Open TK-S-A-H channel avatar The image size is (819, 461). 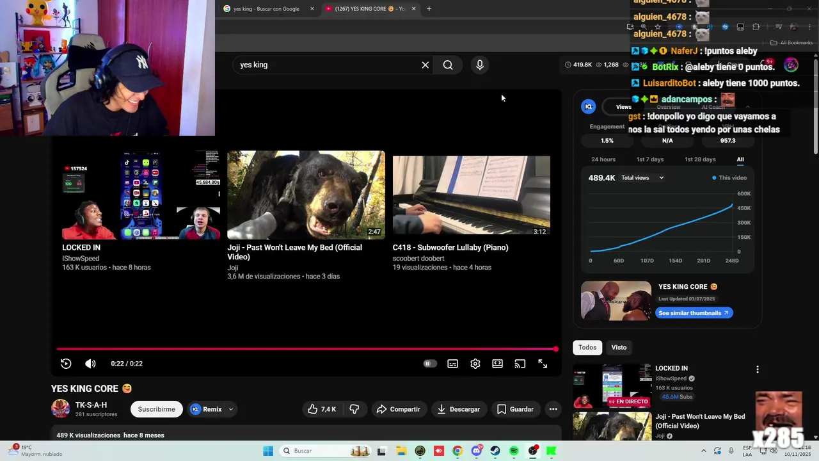60,408
